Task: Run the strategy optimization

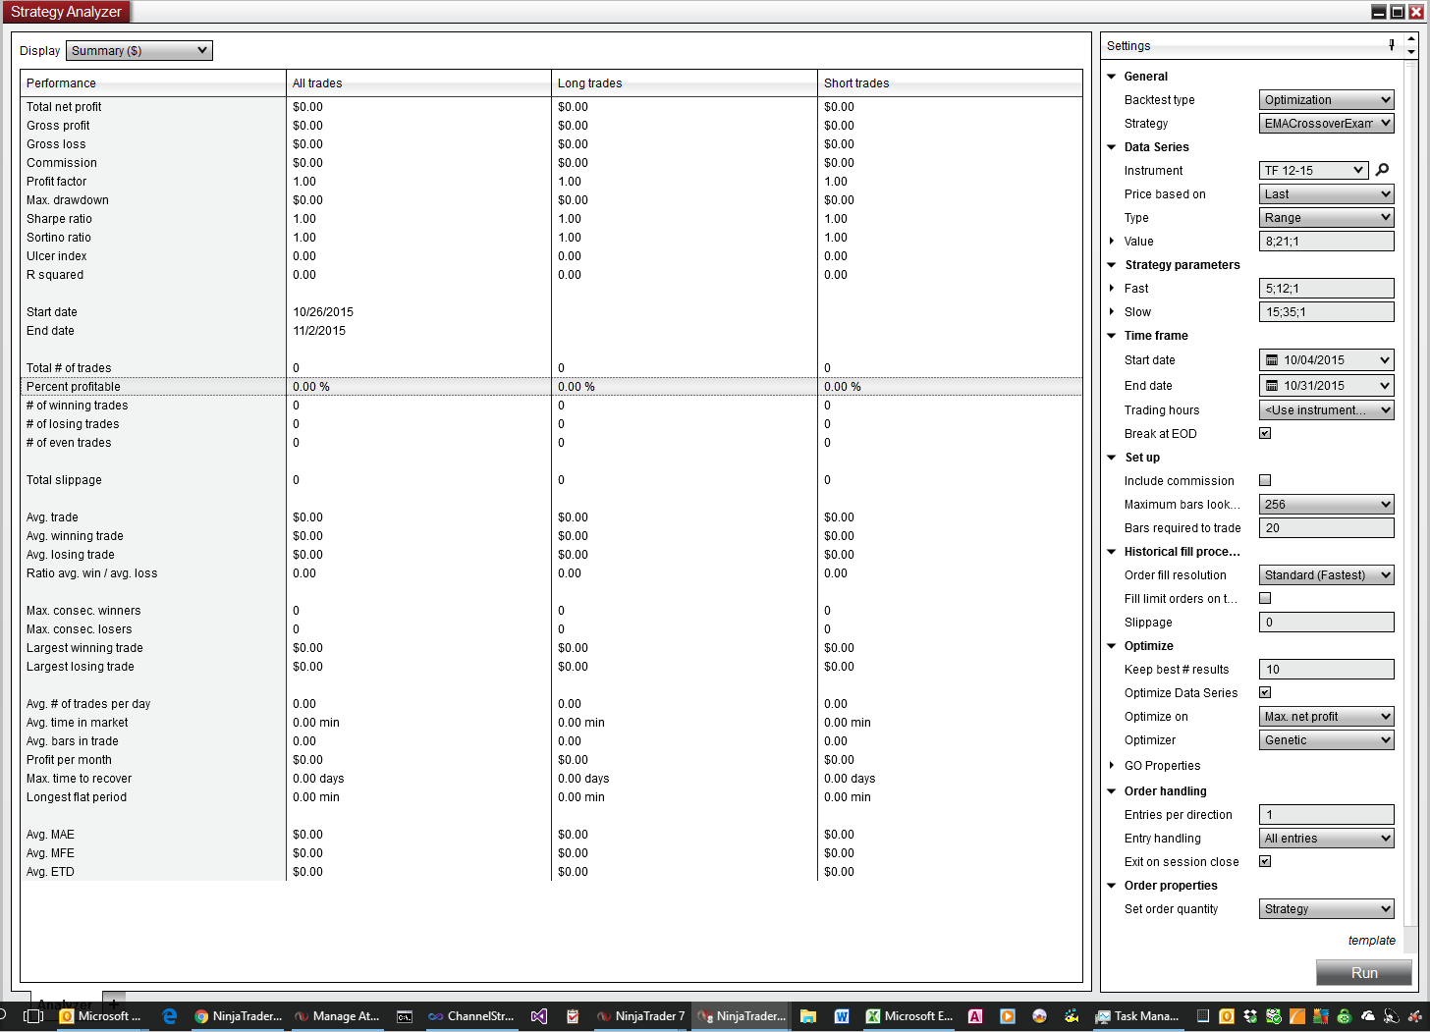Action: pyautogui.click(x=1363, y=972)
